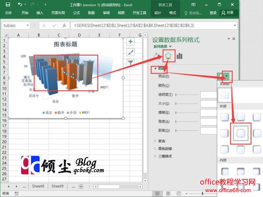
Task: Switch to the 视图 tab
Action: pyautogui.click(x=121, y=13)
